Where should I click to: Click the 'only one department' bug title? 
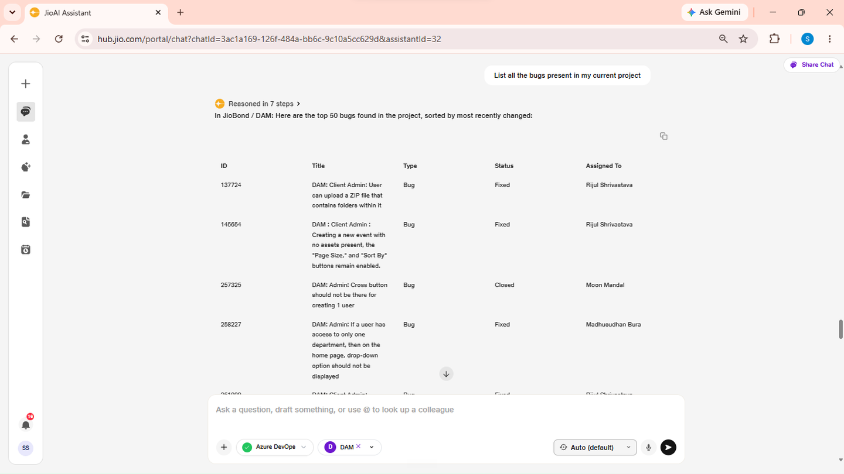(348, 351)
